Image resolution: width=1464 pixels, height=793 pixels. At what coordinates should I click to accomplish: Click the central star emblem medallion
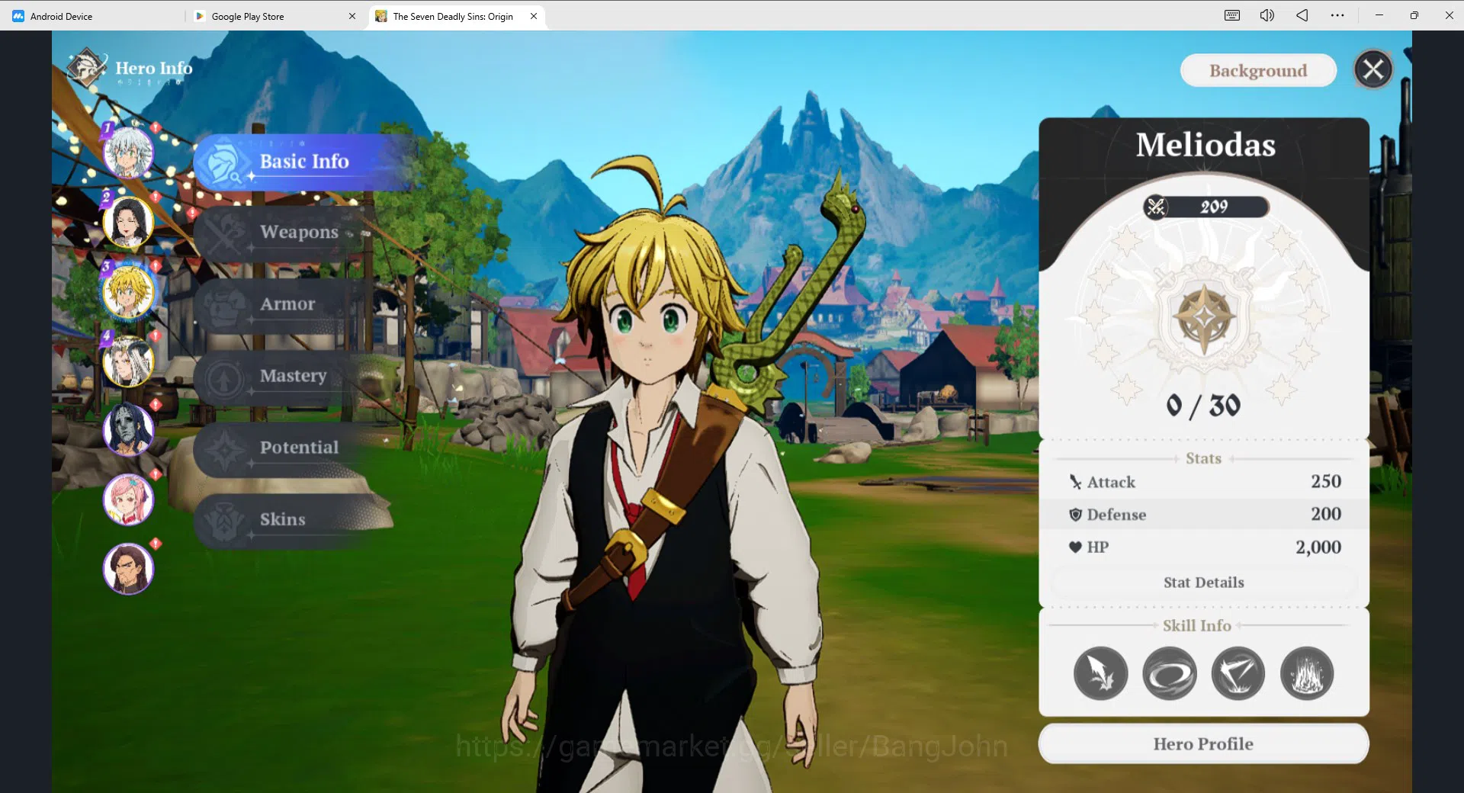(1203, 317)
